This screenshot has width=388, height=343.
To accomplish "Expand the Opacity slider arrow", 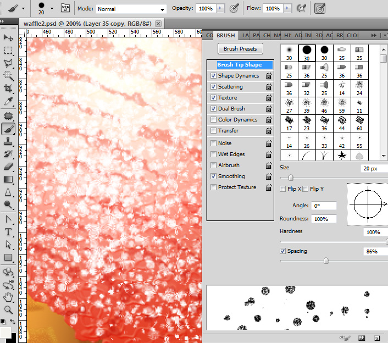I will (220, 9).
